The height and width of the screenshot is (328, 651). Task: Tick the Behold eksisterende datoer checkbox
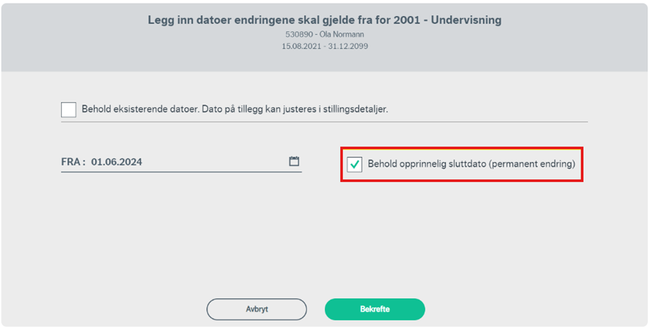[x=69, y=109]
